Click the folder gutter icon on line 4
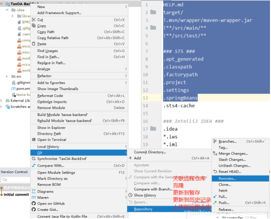The image size is (271, 219). (x=153, y=28)
